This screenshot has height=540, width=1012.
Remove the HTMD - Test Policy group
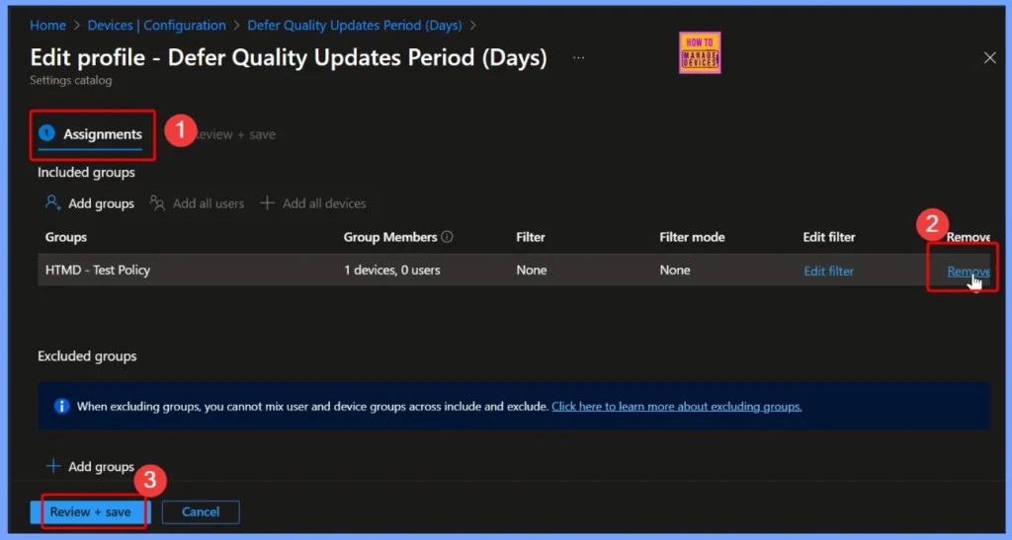967,271
